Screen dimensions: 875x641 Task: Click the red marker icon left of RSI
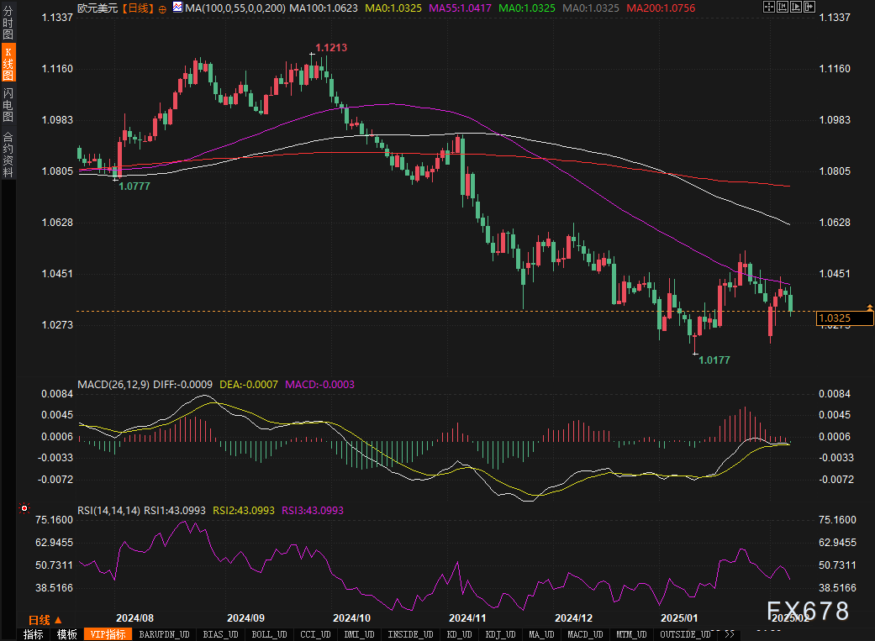24,508
